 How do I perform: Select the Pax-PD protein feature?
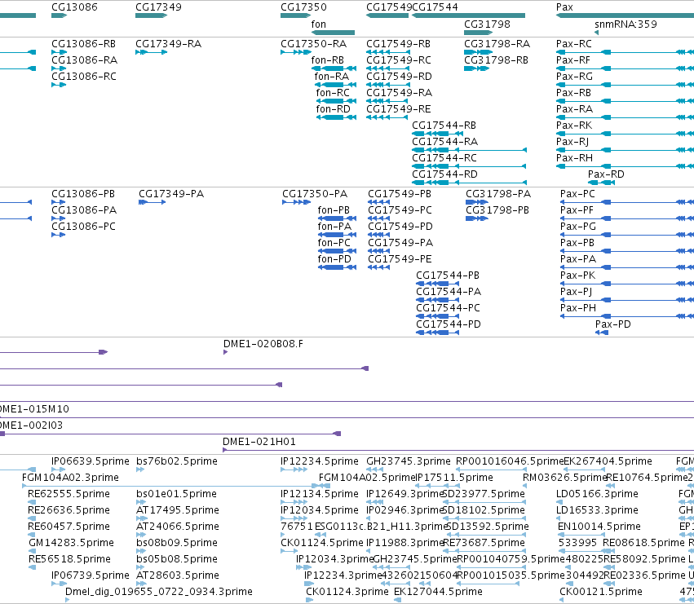(x=602, y=333)
